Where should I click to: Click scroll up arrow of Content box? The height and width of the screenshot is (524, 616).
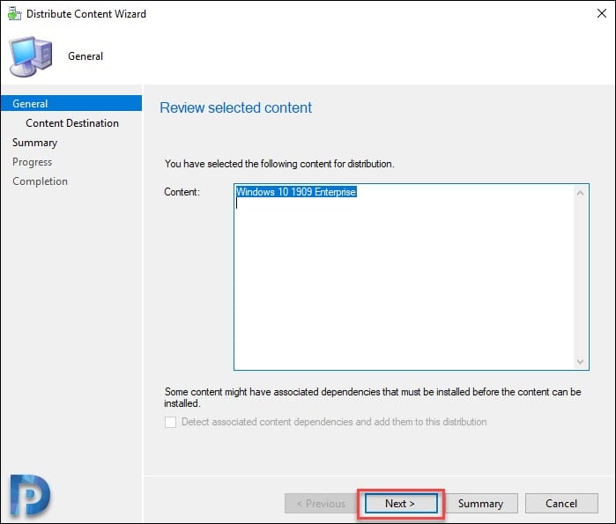coord(580,193)
